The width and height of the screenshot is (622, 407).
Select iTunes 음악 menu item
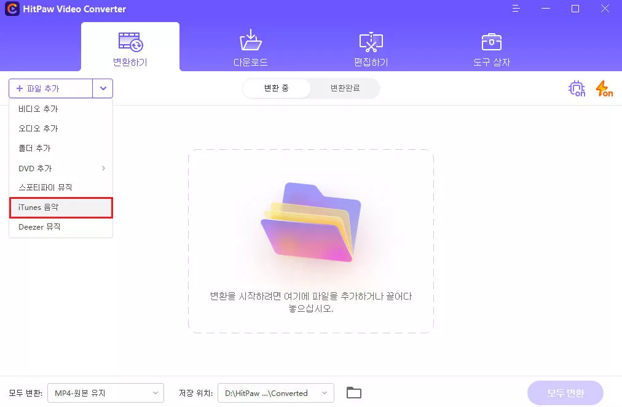(x=61, y=207)
